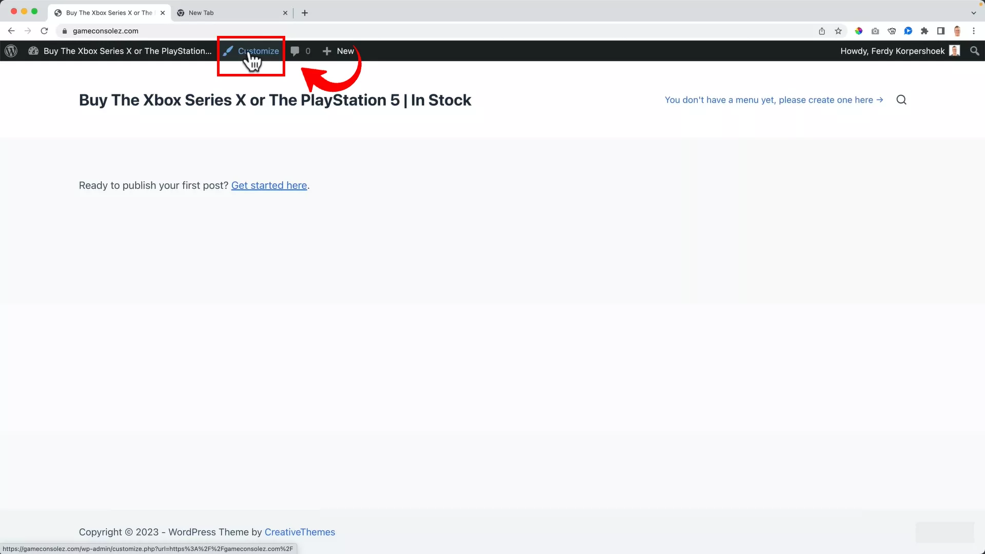Click the gameconsolez.com address bar
This screenshot has width=985, height=554.
106,31
